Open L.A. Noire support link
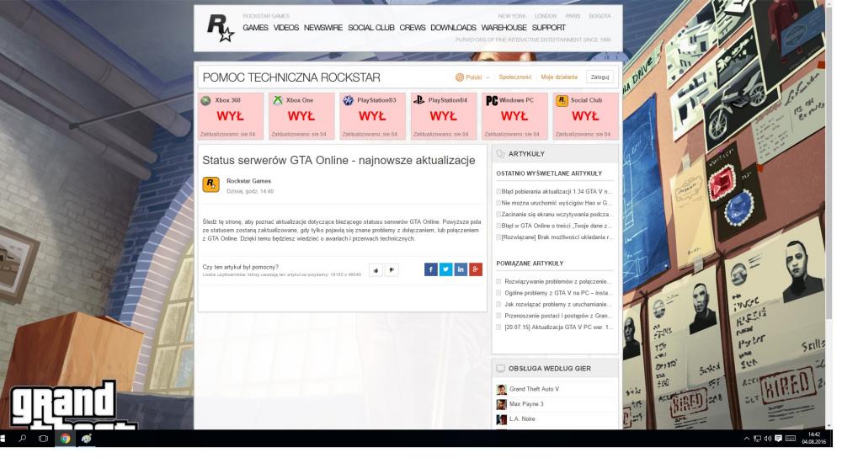Image resolution: width=842 pixels, height=474 pixels. point(522,419)
